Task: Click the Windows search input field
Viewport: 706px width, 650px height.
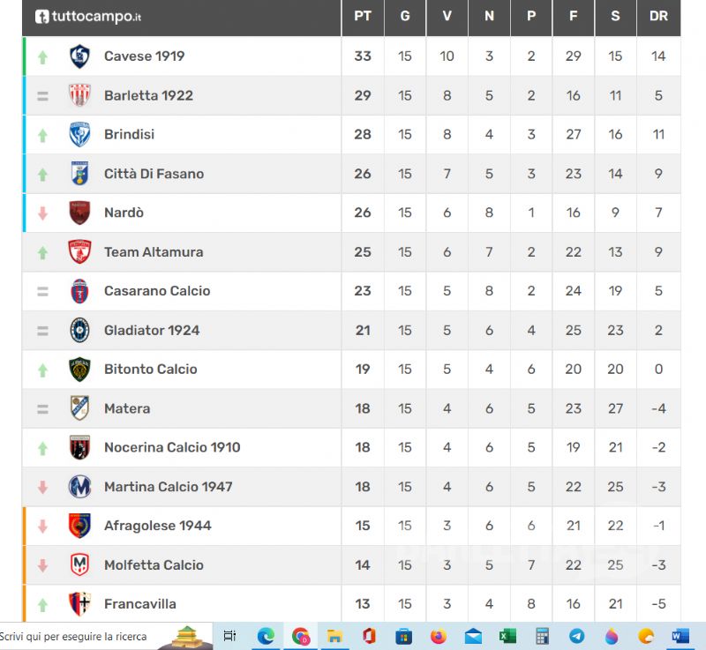Action: click(x=106, y=636)
